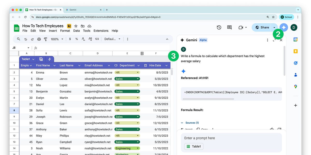Move the document using folder icon

83,26
